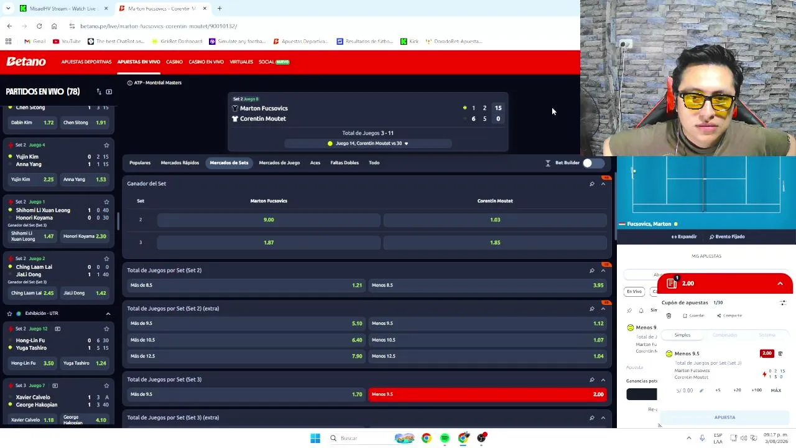Click the APUESTA place bet button
Screen dimensions: 796x448
(724, 418)
